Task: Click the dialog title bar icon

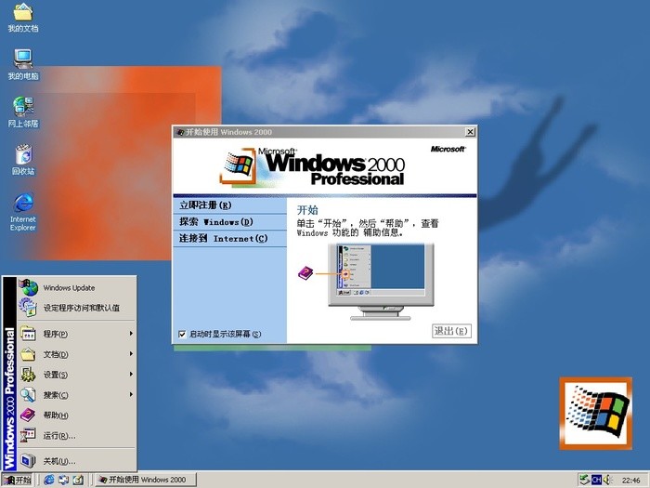Action: pos(180,132)
